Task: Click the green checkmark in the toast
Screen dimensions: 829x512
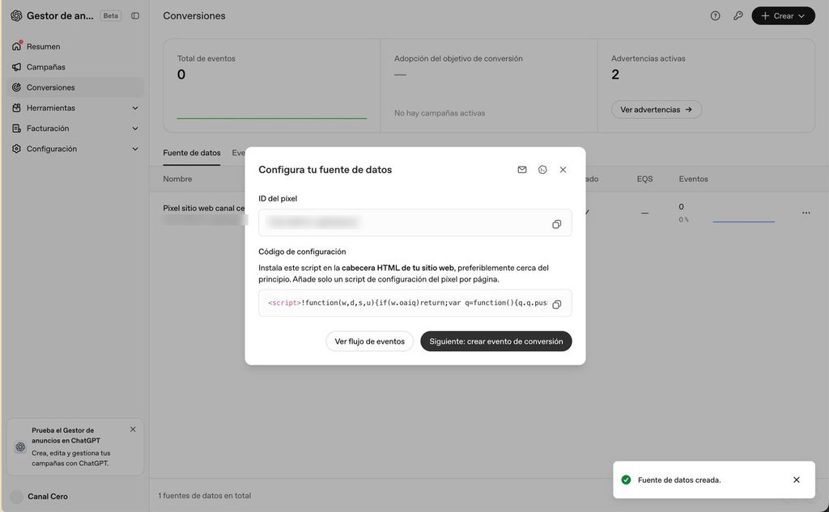Action: click(x=626, y=480)
